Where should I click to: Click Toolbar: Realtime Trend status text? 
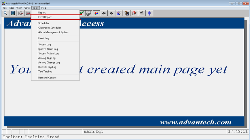[31, 137]
